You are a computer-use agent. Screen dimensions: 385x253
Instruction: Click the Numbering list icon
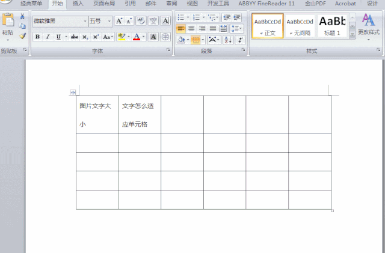click(x=196, y=17)
